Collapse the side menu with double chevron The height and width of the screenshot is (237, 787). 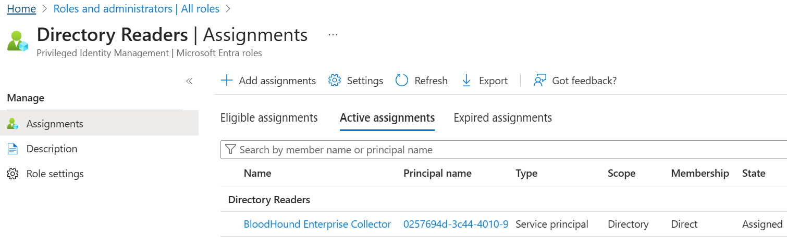(x=189, y=81)
